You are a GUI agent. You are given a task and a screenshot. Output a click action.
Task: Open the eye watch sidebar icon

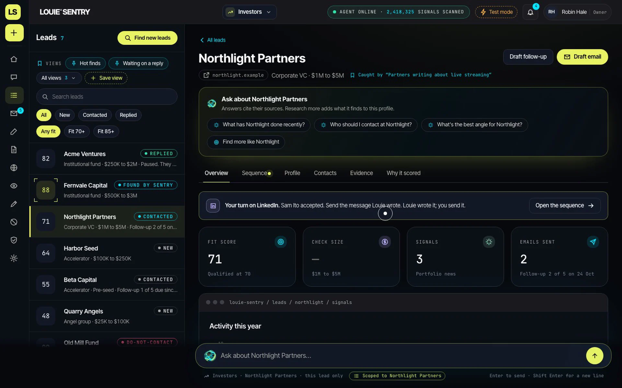[x=14, y=186]
